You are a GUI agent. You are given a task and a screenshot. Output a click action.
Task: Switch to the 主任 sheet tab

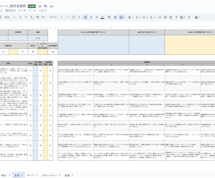pos(17,175)
